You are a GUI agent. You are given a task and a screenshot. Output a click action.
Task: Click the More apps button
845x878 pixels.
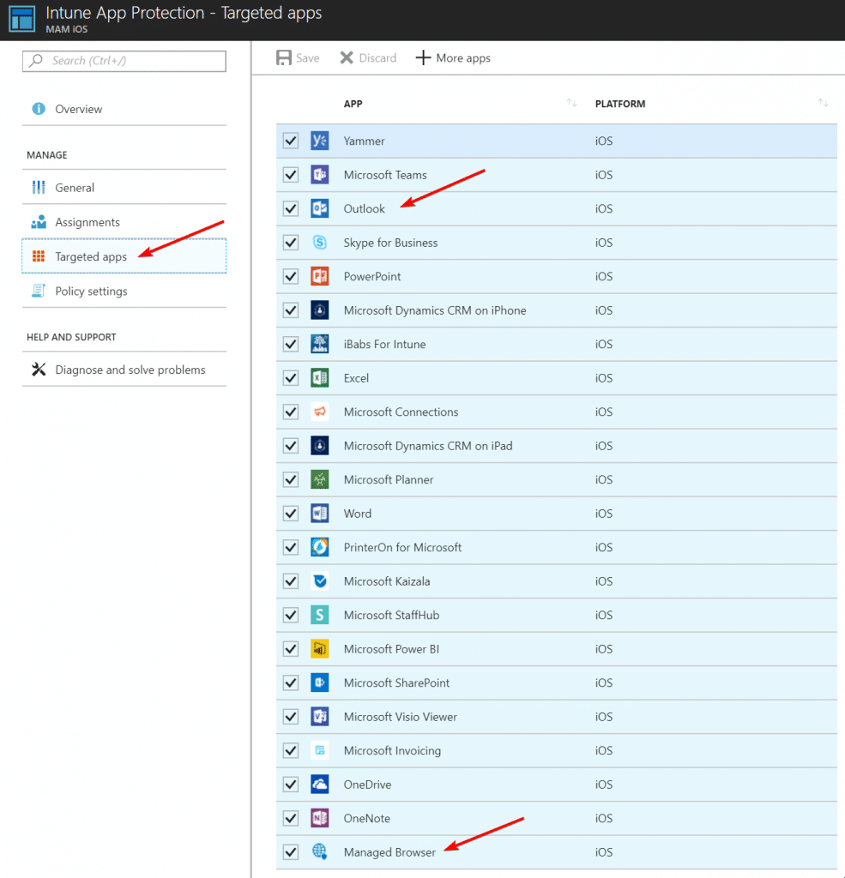click(453, 57)
